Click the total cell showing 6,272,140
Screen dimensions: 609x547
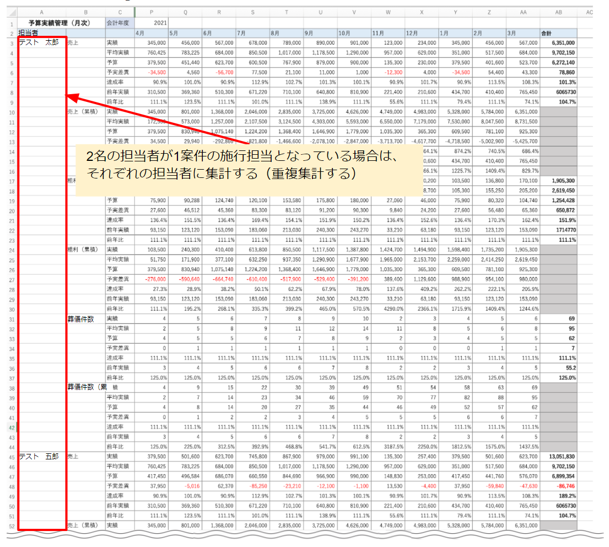(x=558, y=63)
